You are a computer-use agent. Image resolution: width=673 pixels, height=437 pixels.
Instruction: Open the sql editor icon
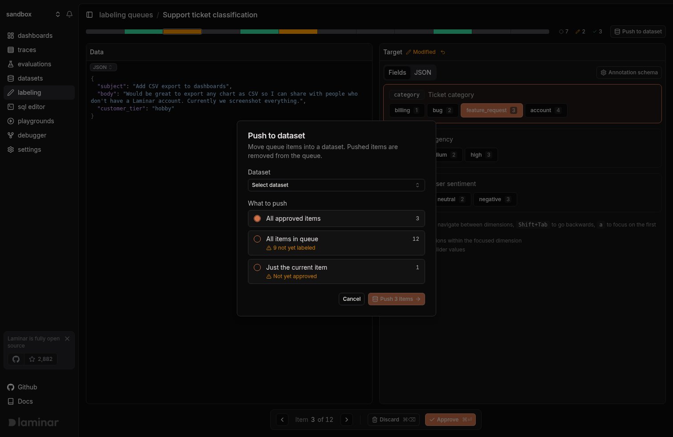point(11,107)
